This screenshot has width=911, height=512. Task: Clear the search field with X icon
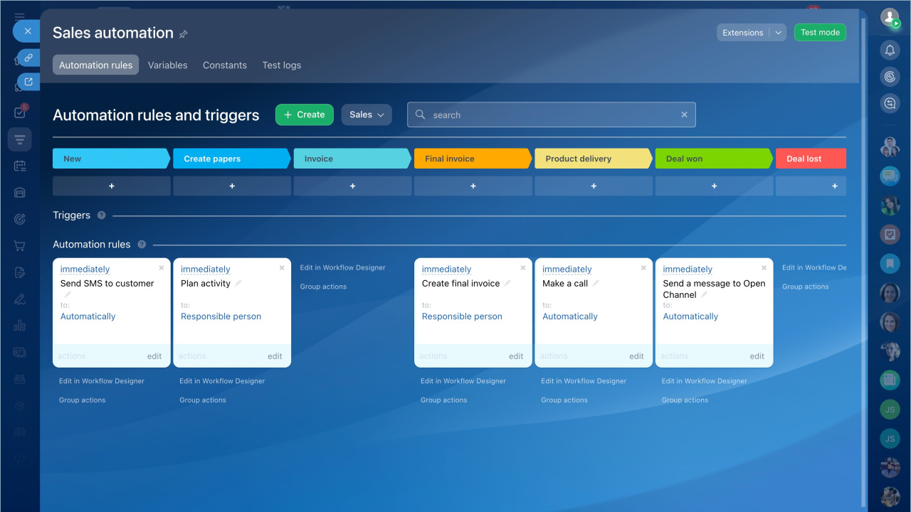pyautogui.click(x=684, y=115)
